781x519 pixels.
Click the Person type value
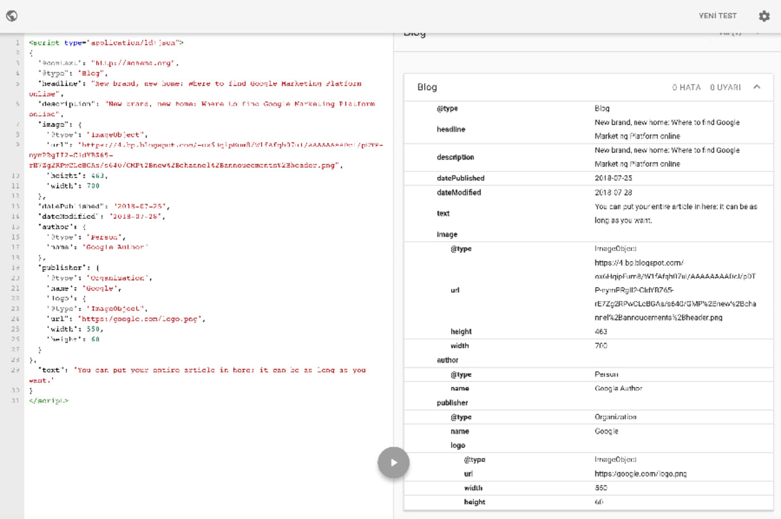point(607,374)
